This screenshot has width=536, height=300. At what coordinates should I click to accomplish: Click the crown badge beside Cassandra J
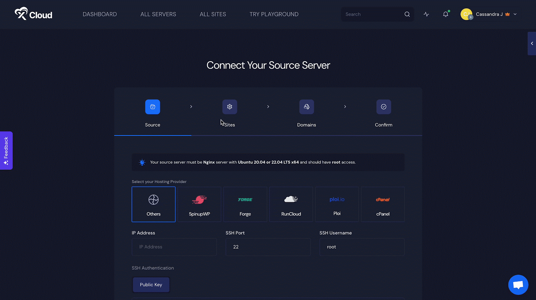pyautogui.click(x=507, y=14)
